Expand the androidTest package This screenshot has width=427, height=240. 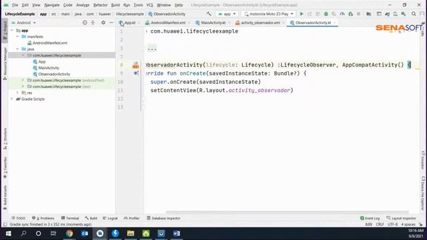tap(23, 80)
